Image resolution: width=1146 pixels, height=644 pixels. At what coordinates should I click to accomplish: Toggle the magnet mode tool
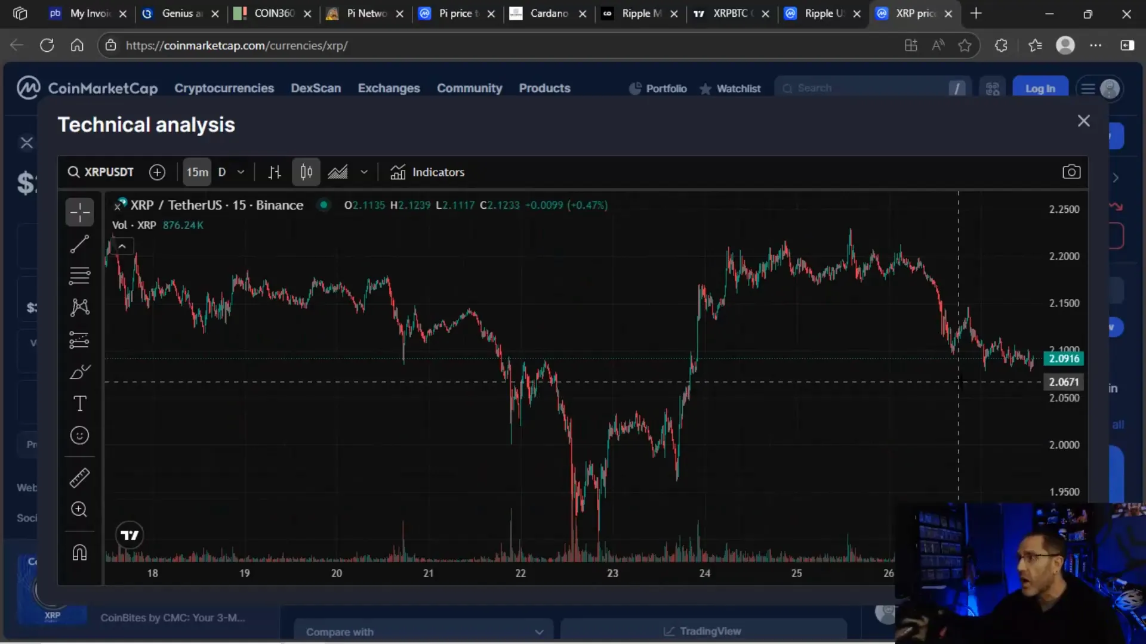pyautogui.click(x=79, y=552)
